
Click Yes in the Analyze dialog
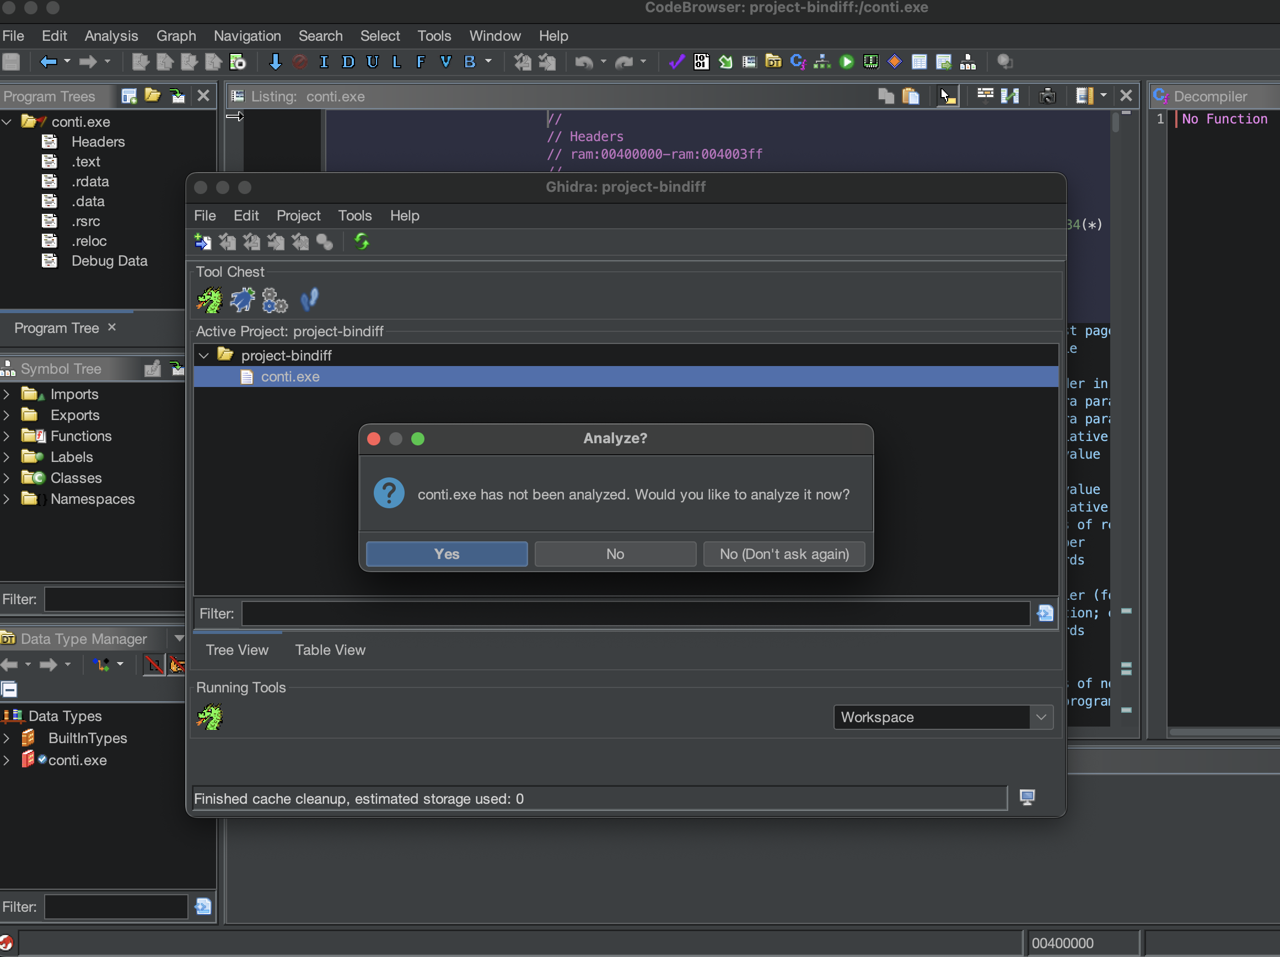pyautogui.click(x=446, y=553)
